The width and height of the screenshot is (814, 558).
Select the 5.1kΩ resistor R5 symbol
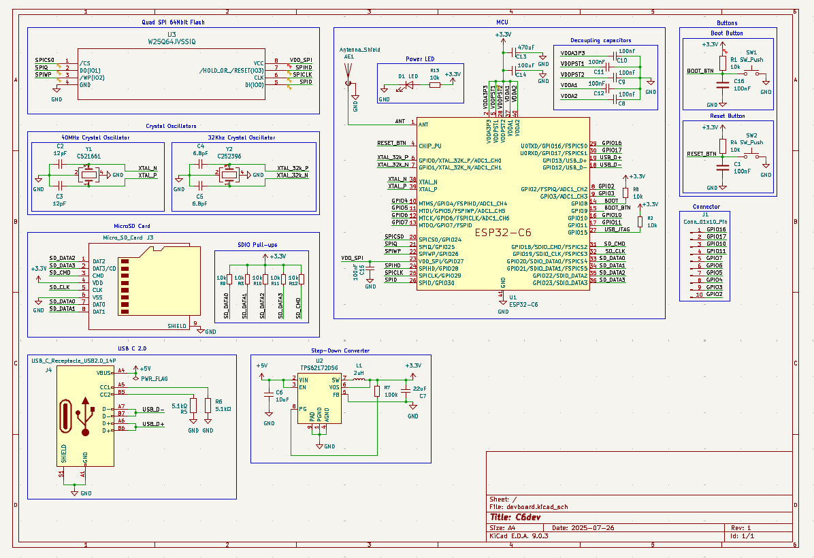coord(193,406)
